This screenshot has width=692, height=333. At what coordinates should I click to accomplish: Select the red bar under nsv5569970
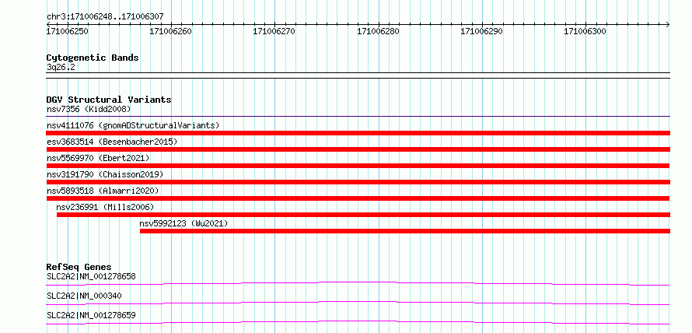click(358, 166)
